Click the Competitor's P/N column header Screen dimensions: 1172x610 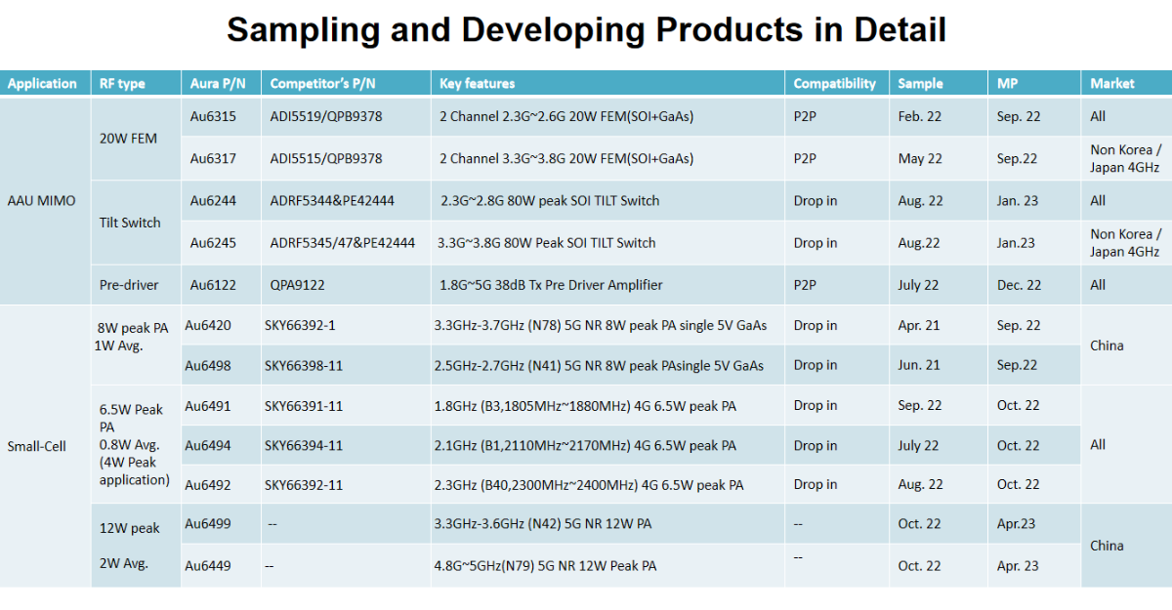(x=318, y=84)
